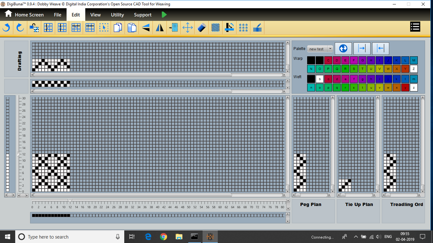Open Chrome from the taskbar
Viewport: 433px width, 243px height.
tap(164, 237)
